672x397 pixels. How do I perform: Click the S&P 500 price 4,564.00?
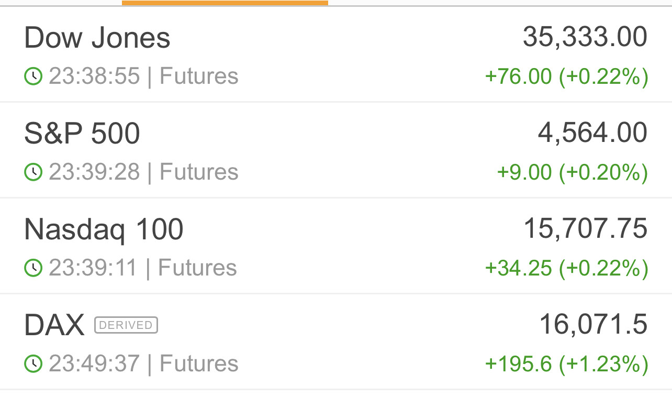pos(592,133)
